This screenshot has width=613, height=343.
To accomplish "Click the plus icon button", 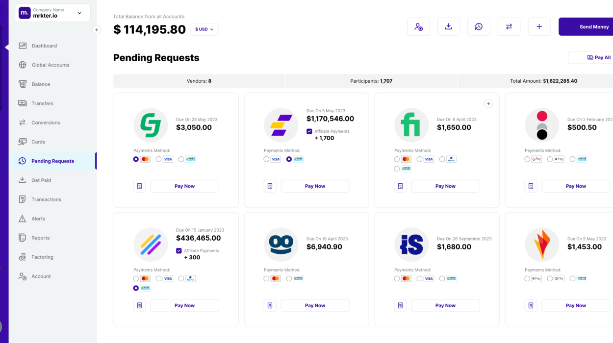I will 539,27.
